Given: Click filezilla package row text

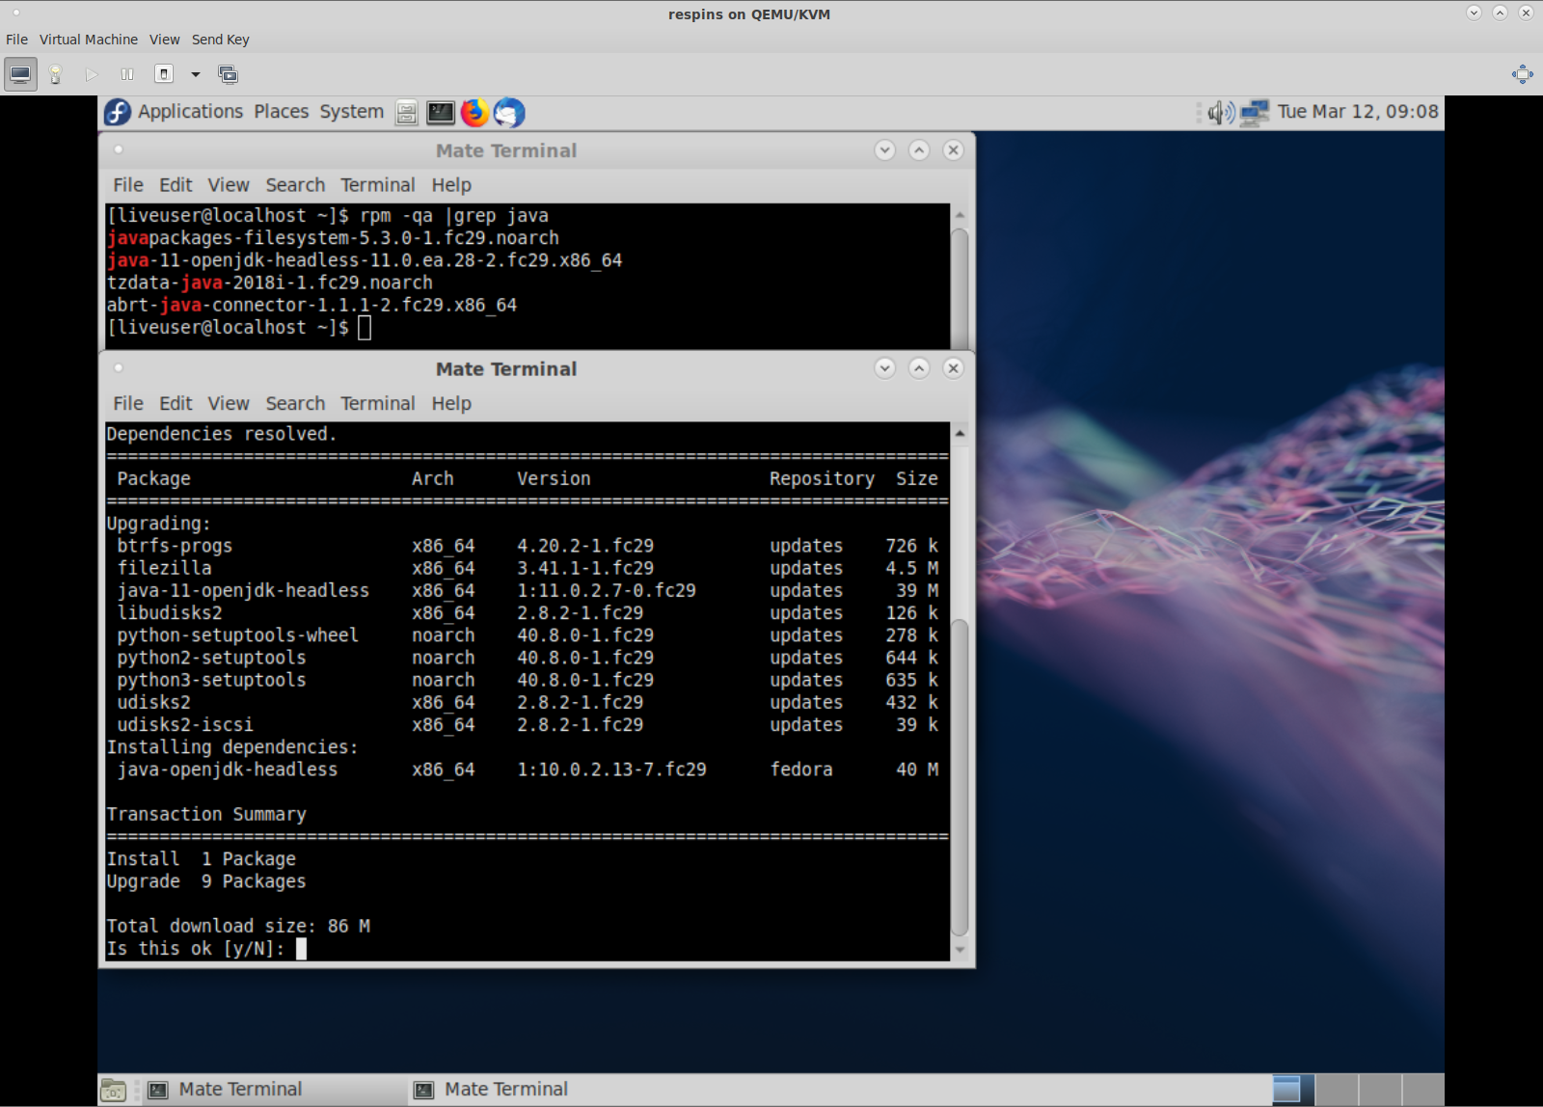Looking at the screenshot, I should pos(164,568).
